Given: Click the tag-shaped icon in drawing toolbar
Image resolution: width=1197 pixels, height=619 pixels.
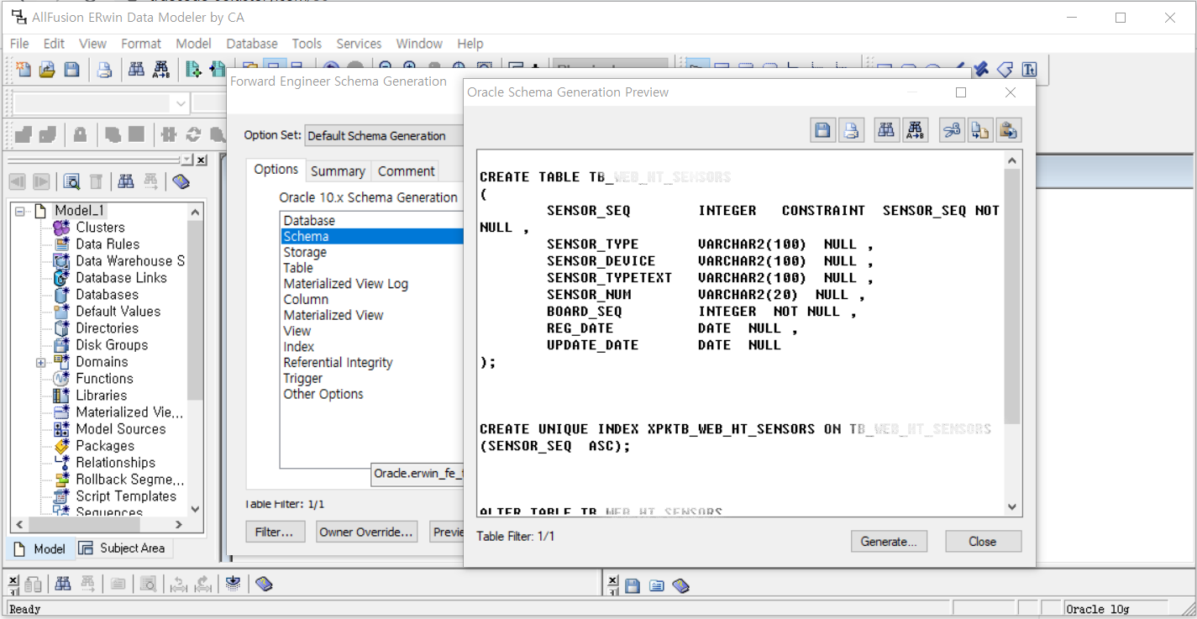Looking at the screenshot, I should 1005,70.
